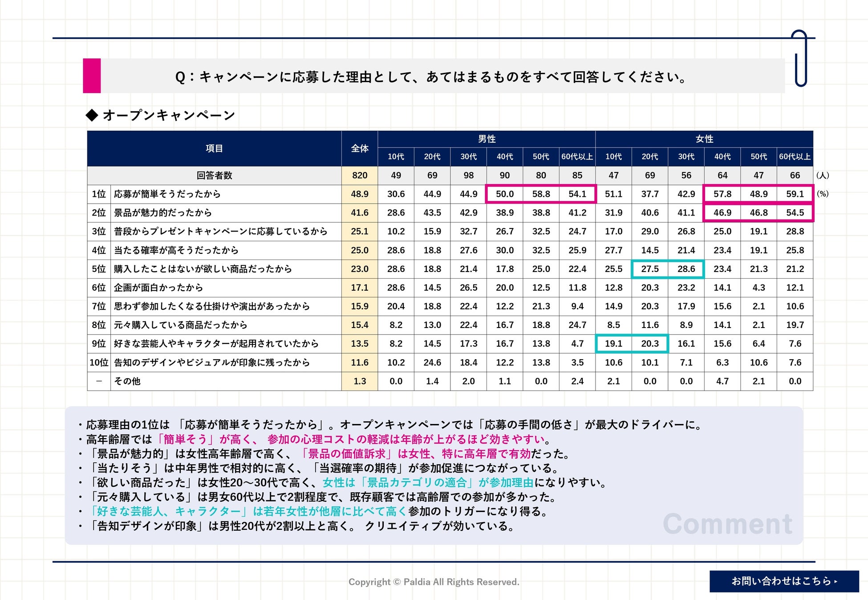Click row label 景品が魅力的だったから

[x=163, y=213]
